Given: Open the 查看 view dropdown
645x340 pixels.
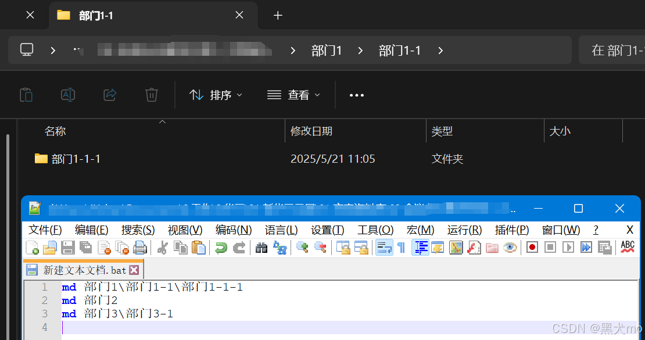Looking at the screenshot, I should [293, 95].
